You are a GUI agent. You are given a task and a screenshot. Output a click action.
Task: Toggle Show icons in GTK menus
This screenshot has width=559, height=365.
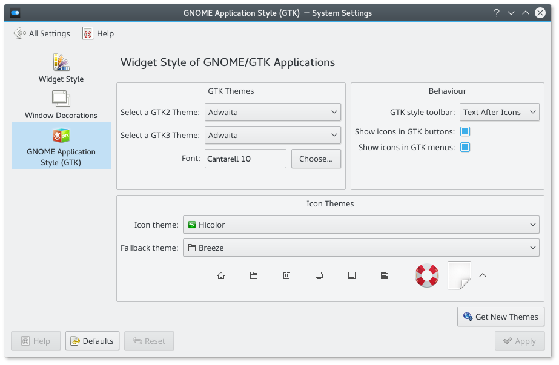pos(465,147)
